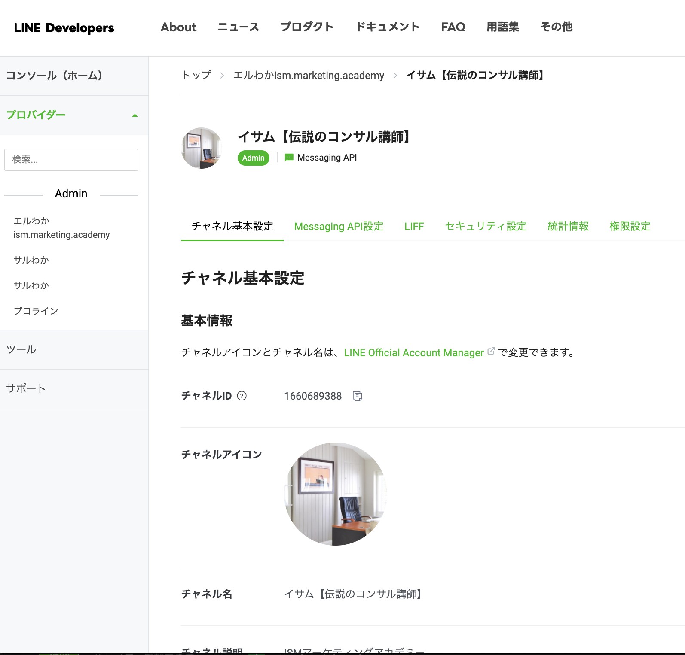Switch to 権限設定 tab
Image resolution: width=685 pixels, height=655 pixels.
click(630, 226)
